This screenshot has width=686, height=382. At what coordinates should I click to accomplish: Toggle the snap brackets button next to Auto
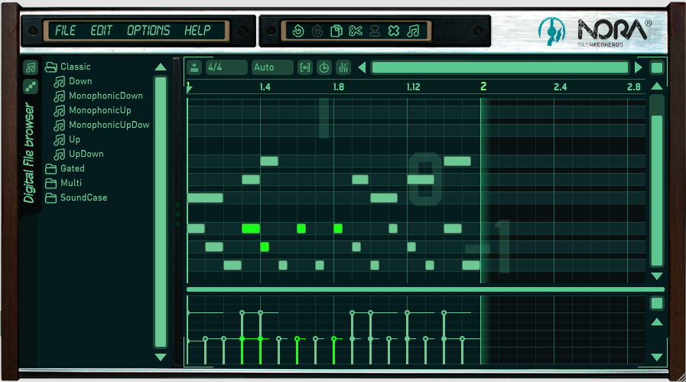tap(305, 67)
